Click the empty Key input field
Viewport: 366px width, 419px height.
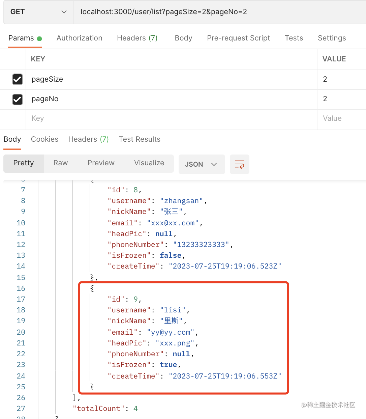point(169,118)
